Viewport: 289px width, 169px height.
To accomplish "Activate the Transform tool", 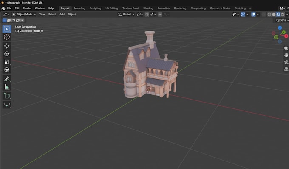I will pos(7,70).
